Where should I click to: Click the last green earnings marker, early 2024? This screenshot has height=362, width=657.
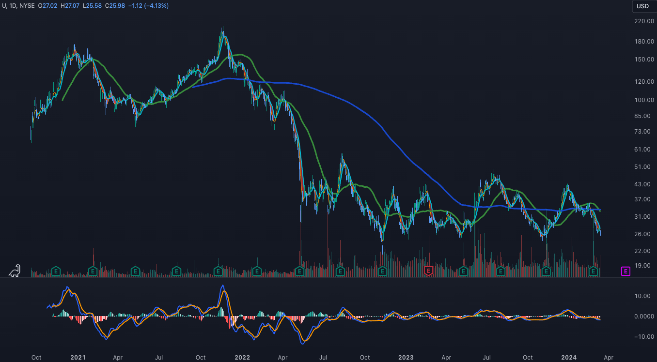point(593,271)
